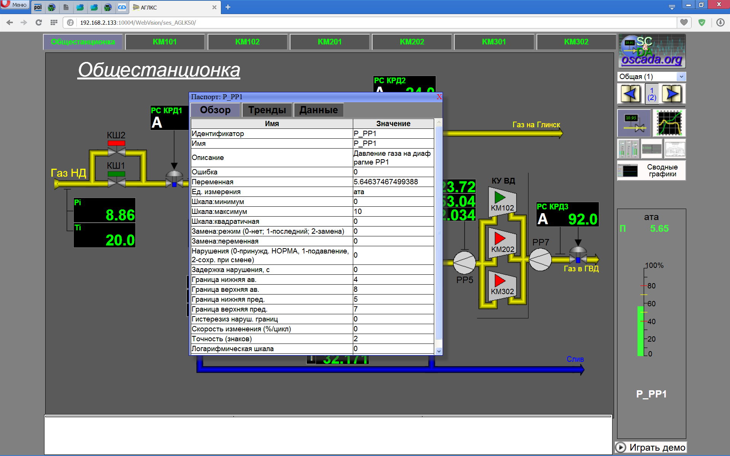
Task: Open mnemonic schemes view icon
Action: pyautogui.click(x=634, y=123)
